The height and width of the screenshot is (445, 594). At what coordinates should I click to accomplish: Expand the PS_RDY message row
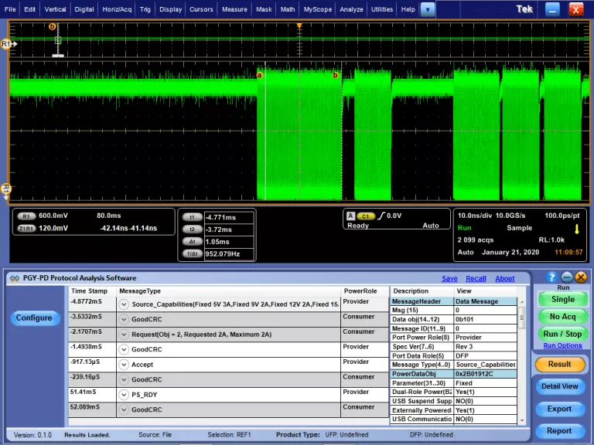click(124, 394)
